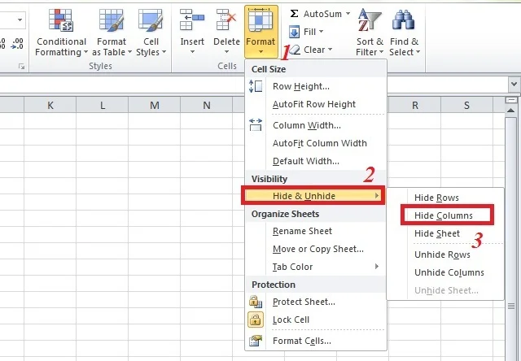Image resolution: width=521 pixels, height=361 pixels.
Task: Select column N header
Action: coord(207,105)
